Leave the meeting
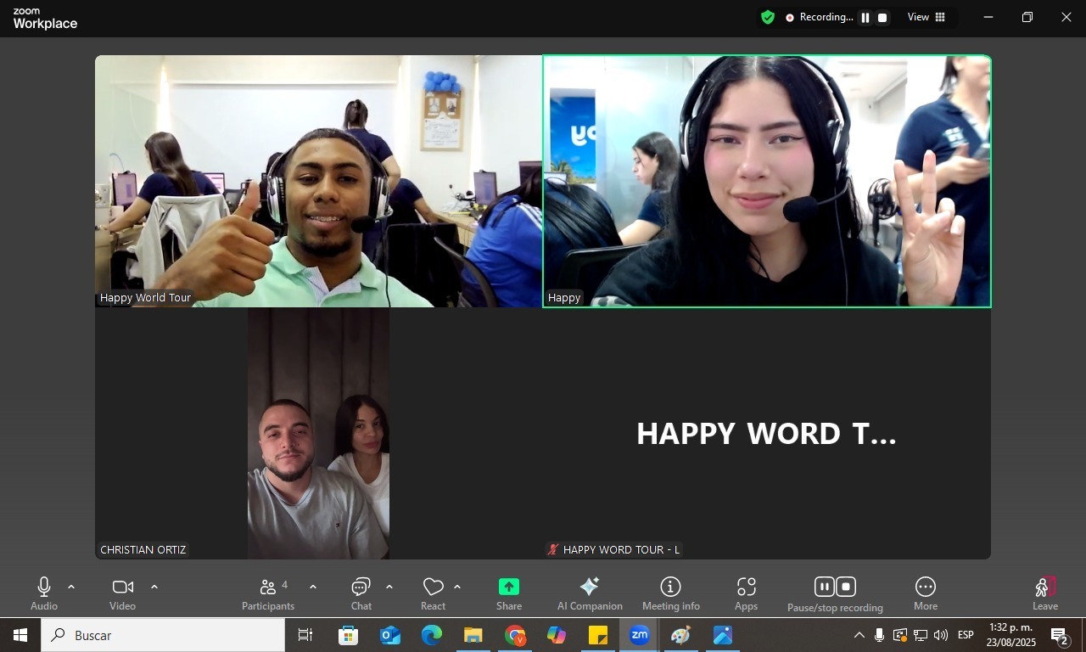This screenshot has height=652, width=1086. pos(1044,593)
